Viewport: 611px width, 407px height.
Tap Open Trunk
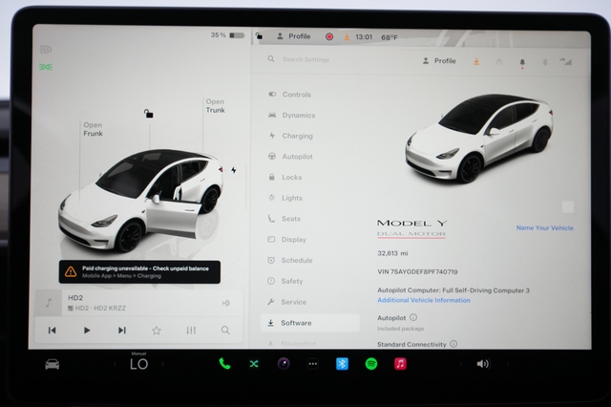(215, 106)
